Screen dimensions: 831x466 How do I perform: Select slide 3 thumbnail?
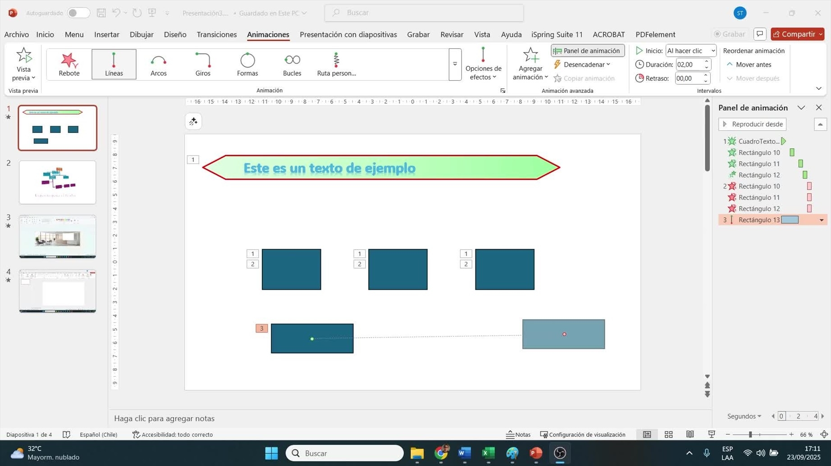pos(57,237)
